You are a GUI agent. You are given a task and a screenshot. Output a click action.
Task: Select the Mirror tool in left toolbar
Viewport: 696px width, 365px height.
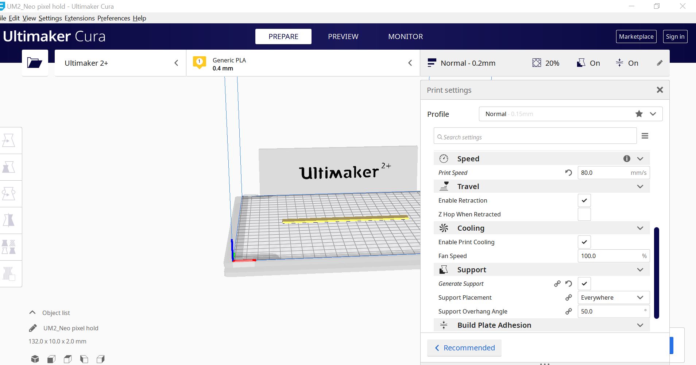coord(9,220)
